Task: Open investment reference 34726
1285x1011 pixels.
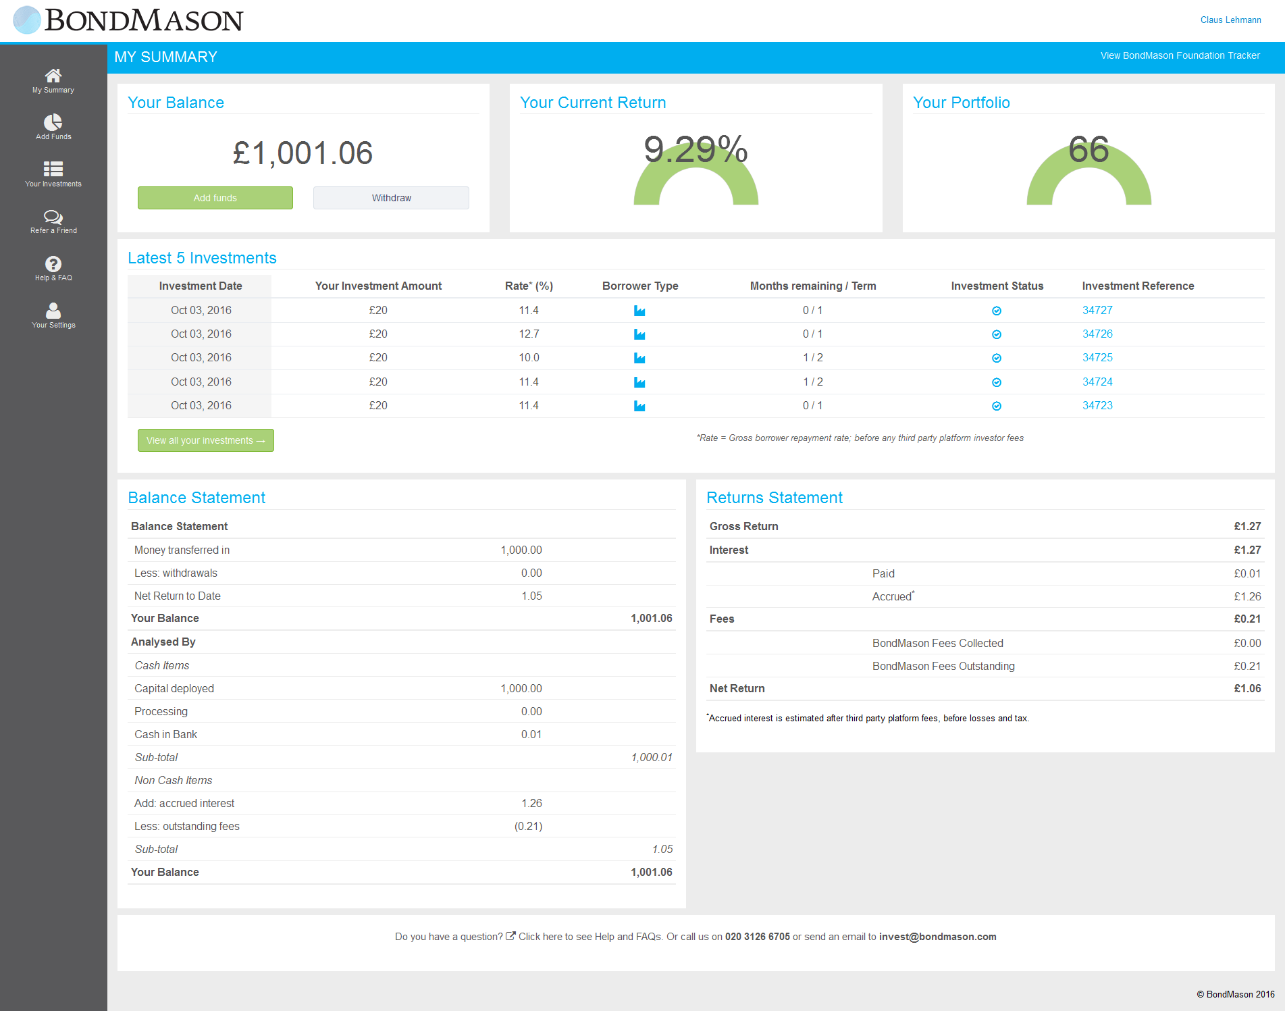Action: 1097,334
